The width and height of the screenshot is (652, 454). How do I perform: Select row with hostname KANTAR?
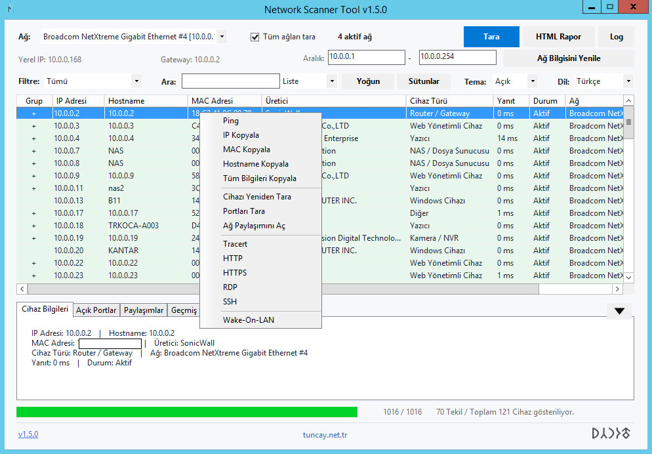[320, 251]
